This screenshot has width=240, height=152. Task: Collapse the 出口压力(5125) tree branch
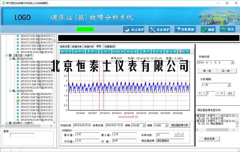[x=10, y=91]
